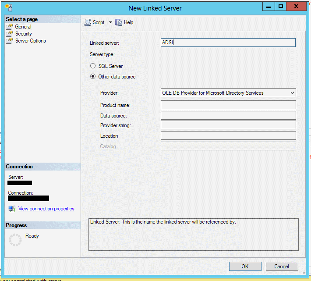Screen dimensions: 311x281
Task: Click the General page icon
Action: (10, 27)
